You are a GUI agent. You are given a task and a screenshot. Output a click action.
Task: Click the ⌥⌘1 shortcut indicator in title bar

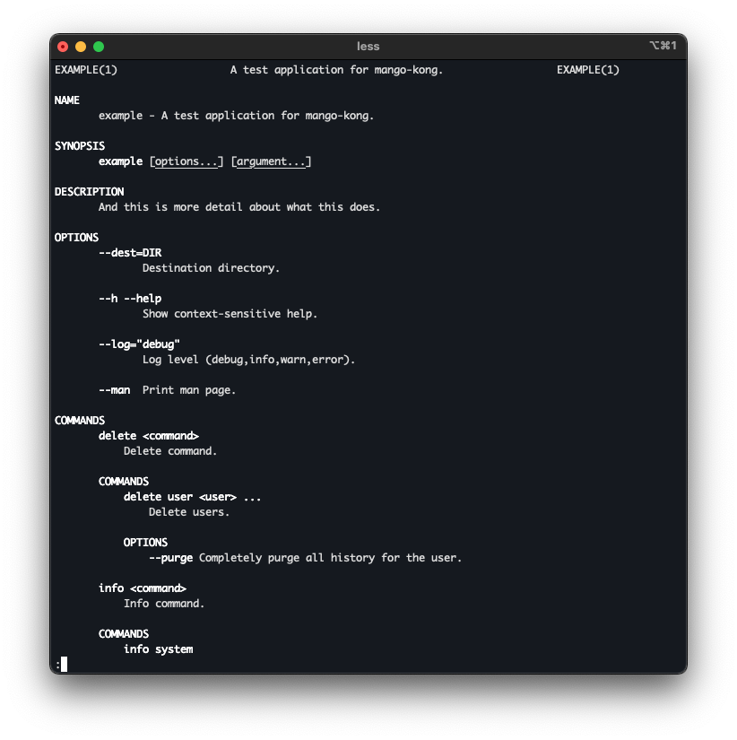662,47
